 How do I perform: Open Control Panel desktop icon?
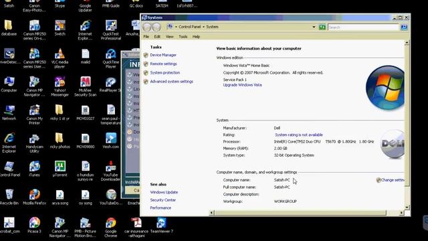point(9,169)
